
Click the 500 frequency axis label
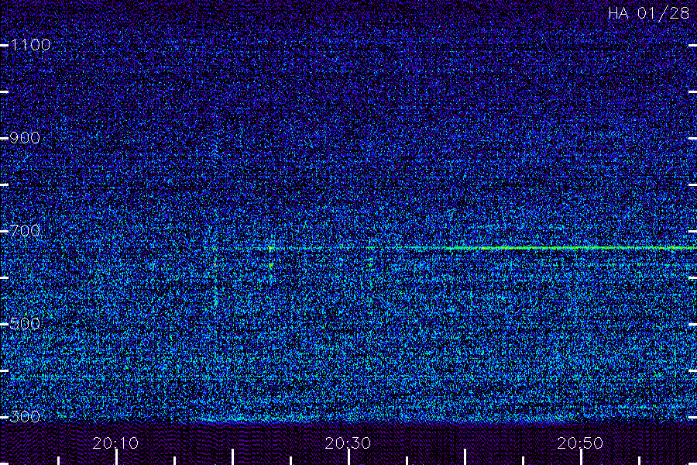click(25, 323)
